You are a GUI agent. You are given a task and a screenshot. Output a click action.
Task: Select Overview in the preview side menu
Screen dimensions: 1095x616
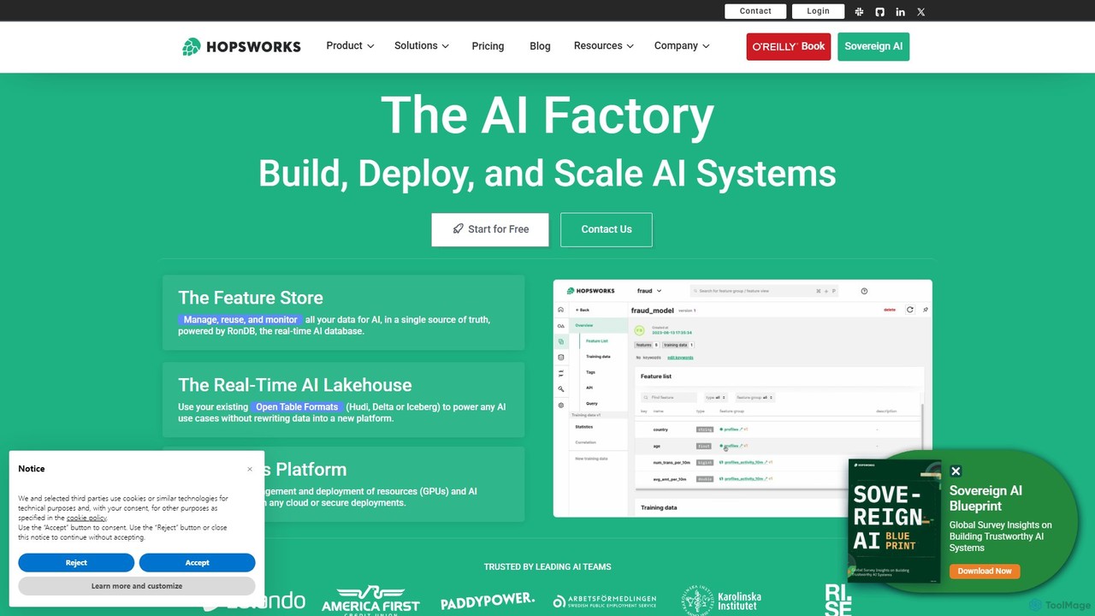tap(599, 325)
